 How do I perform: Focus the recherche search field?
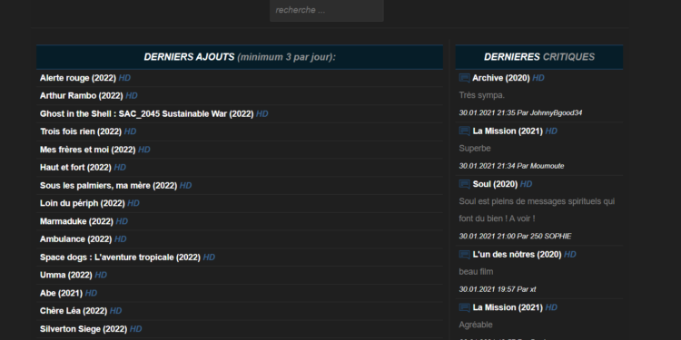[327, 10]
